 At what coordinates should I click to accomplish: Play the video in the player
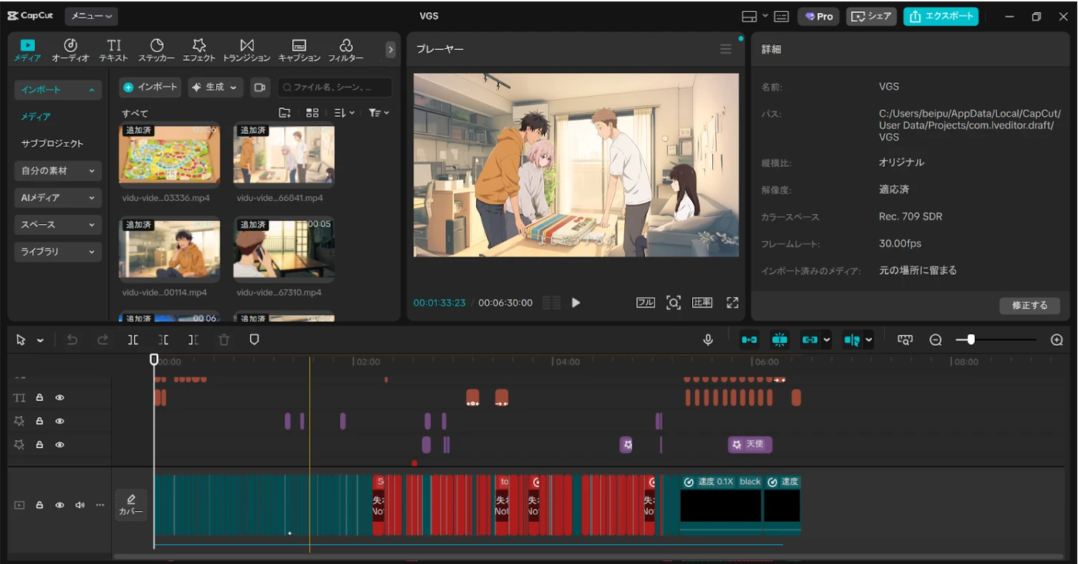pos(576,303)
